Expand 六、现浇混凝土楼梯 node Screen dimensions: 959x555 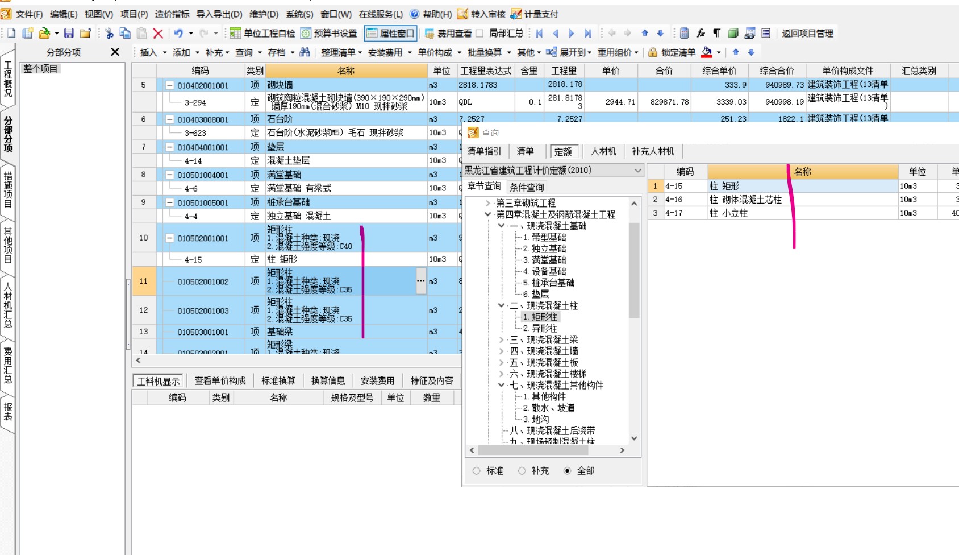(x=501, y=374)
